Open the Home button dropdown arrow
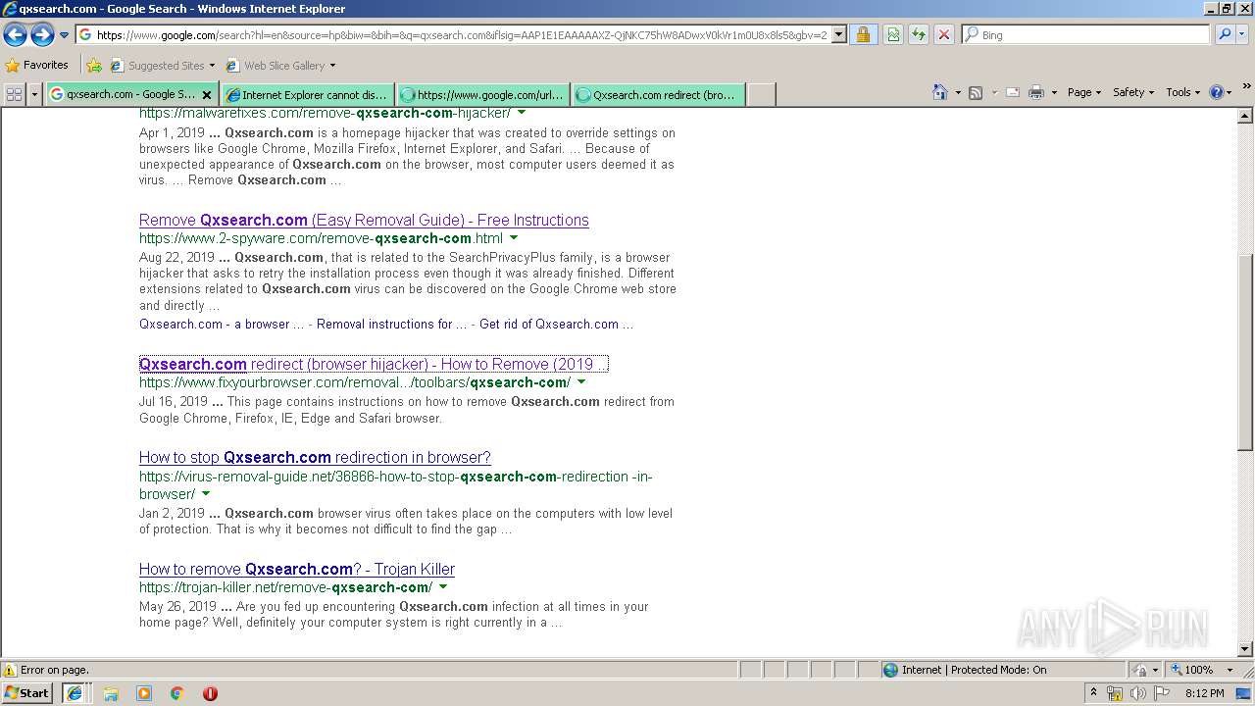This screenshot has height=706, width=1255. tap(956, 92)
